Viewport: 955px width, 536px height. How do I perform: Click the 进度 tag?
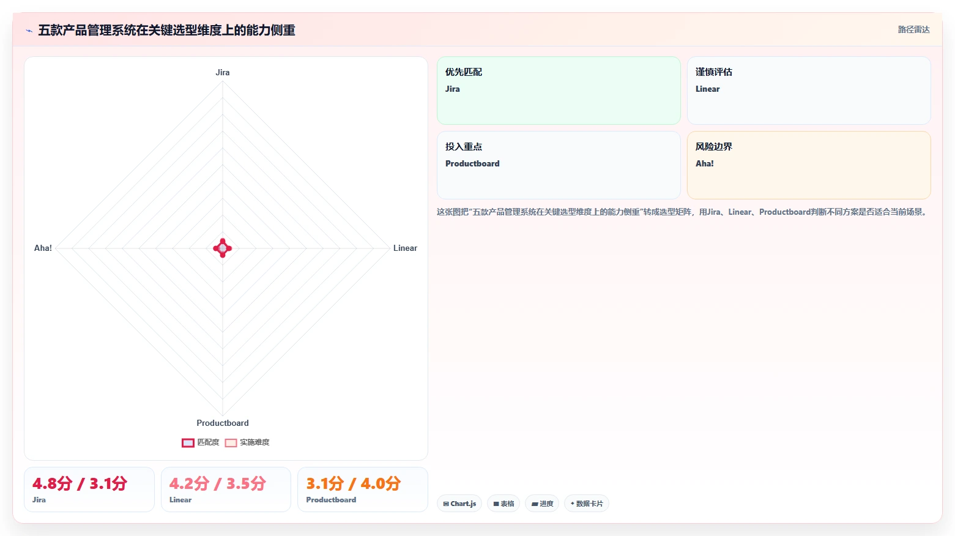(x=542, y=504)
